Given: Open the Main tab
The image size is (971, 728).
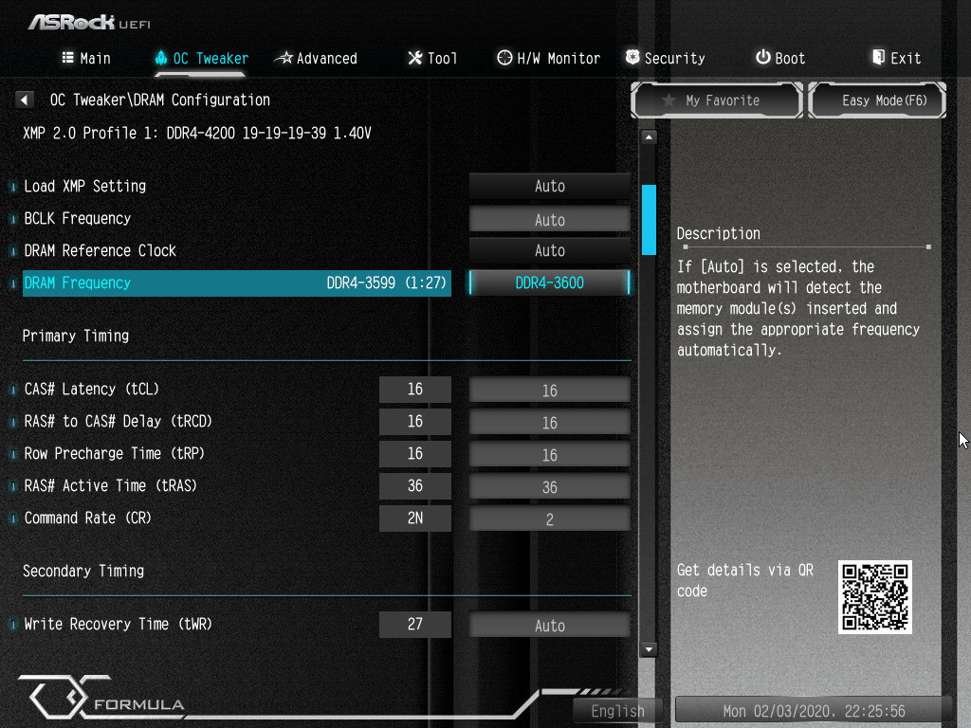Looking at the screenshot, I should 86,58.
